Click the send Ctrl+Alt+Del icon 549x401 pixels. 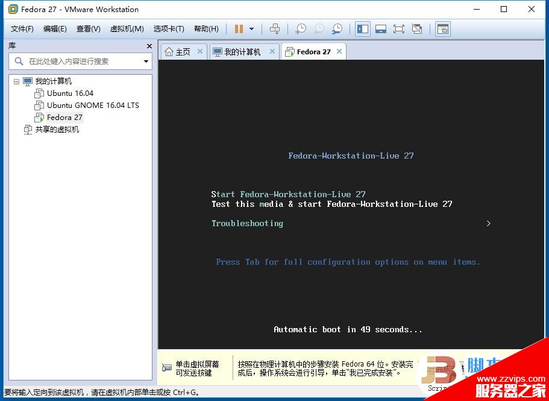tap(275, 29)
